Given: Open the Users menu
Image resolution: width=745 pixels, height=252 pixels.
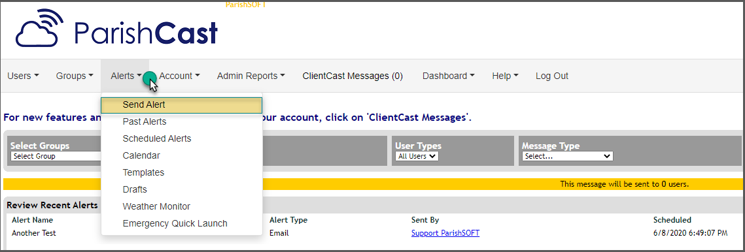Looking at the screenshot, I should [24, 76].
